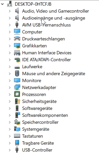Expand the Laufwerke category
This screenshot has height=158, width=99.
click(x=10, y=67)
